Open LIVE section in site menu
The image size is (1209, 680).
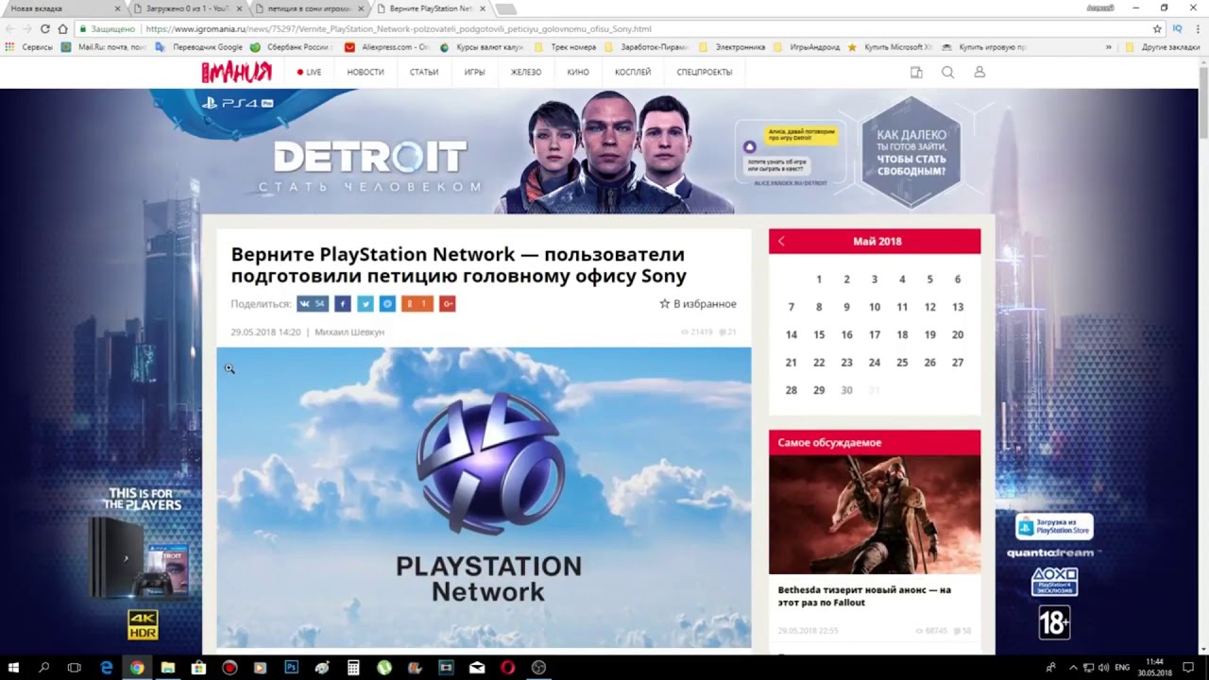pyautogui.click(x=309, y=72)
